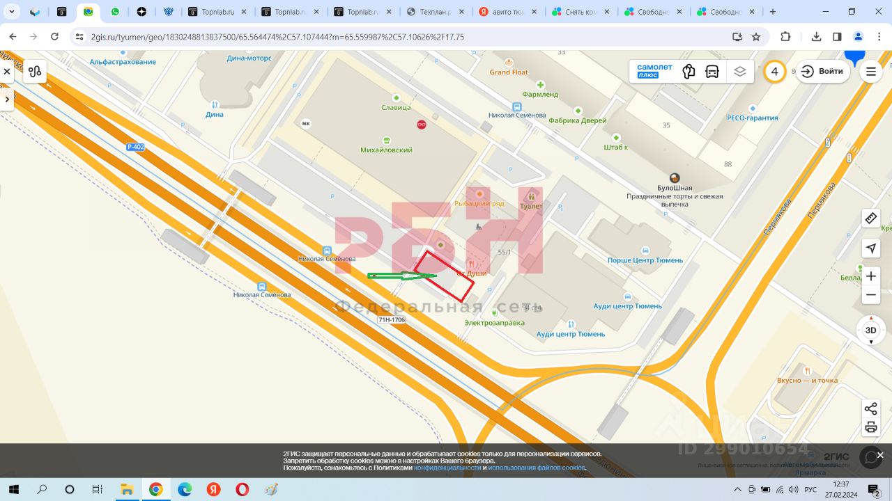Switch РУС input language
Image resolution: width=892 pixels, height=501 pixels.
click(810, 490)
